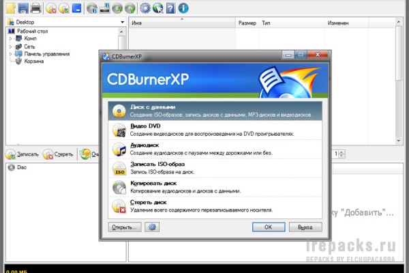Select Рабочий стол in folder tree
The image size is (409, 273).
pos(32,31)
